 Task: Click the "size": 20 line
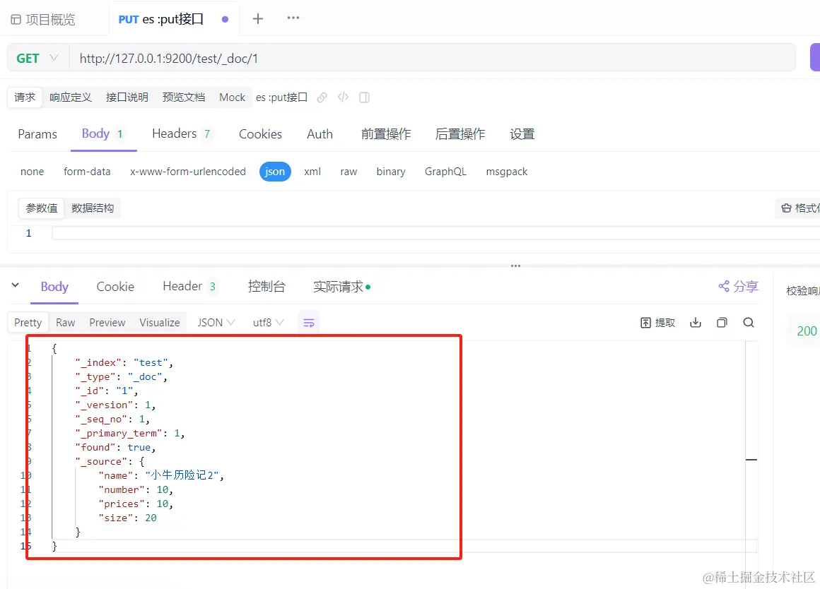[128, 518]
